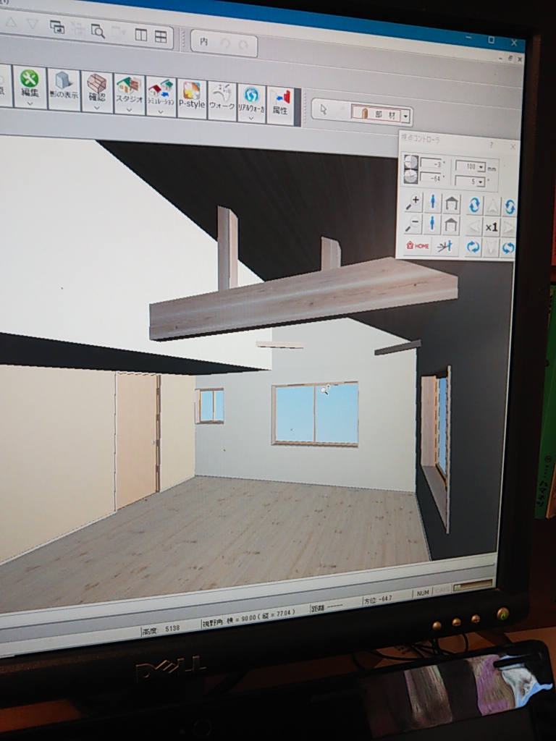This screenshot has width=556, height=741.
Task: Open the スタジオ (Studio) tool
Action: click(x=129, y=92)
